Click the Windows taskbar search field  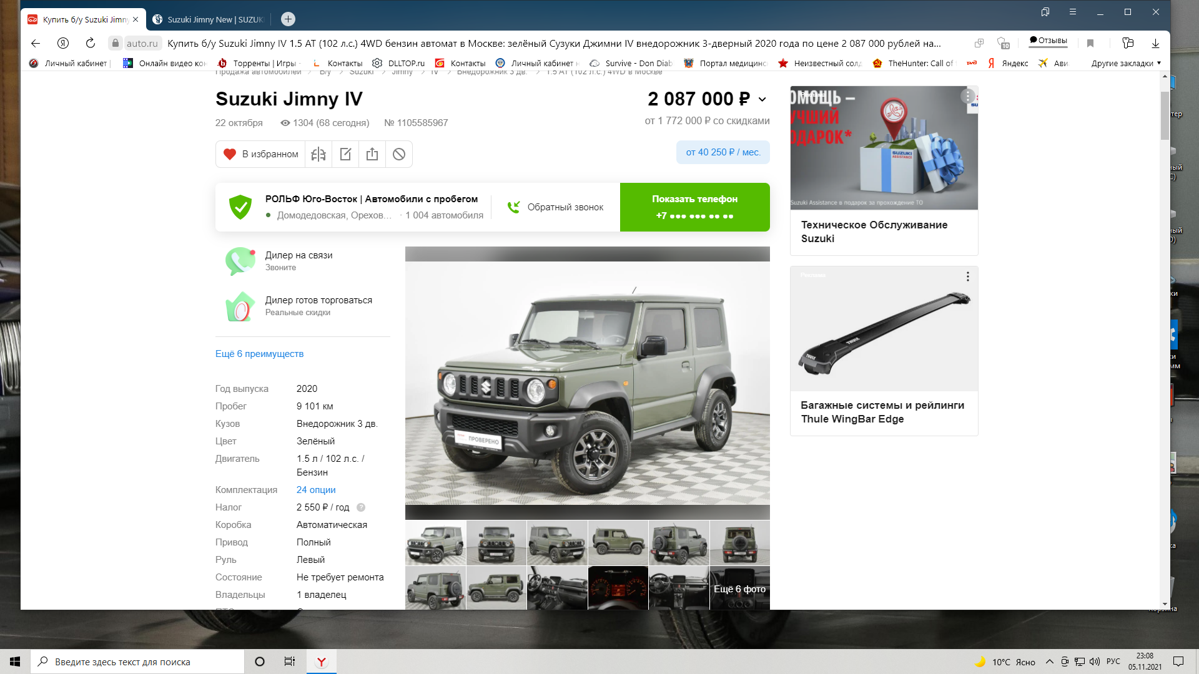(x=137, y=662)
